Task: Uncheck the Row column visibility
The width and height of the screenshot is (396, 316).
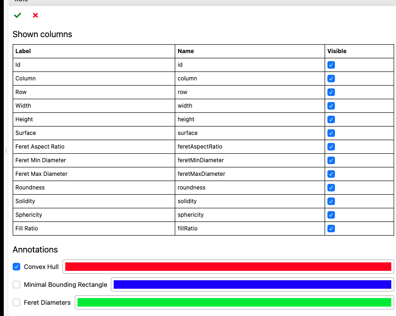Action: 331,92
